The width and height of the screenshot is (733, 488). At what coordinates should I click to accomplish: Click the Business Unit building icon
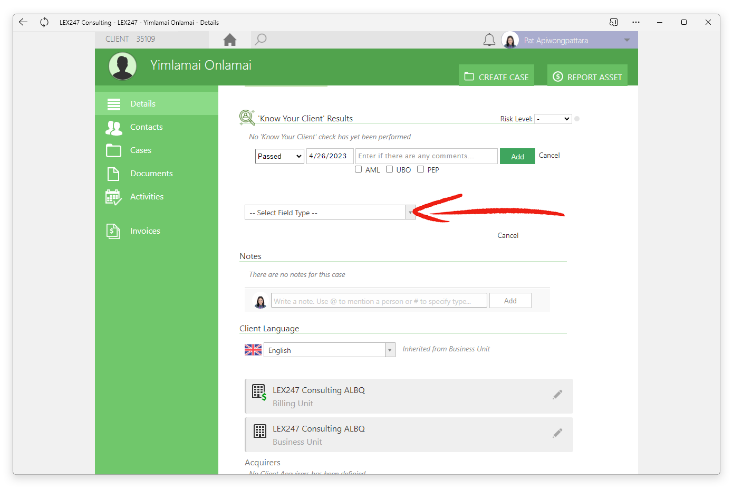point(260,431)
